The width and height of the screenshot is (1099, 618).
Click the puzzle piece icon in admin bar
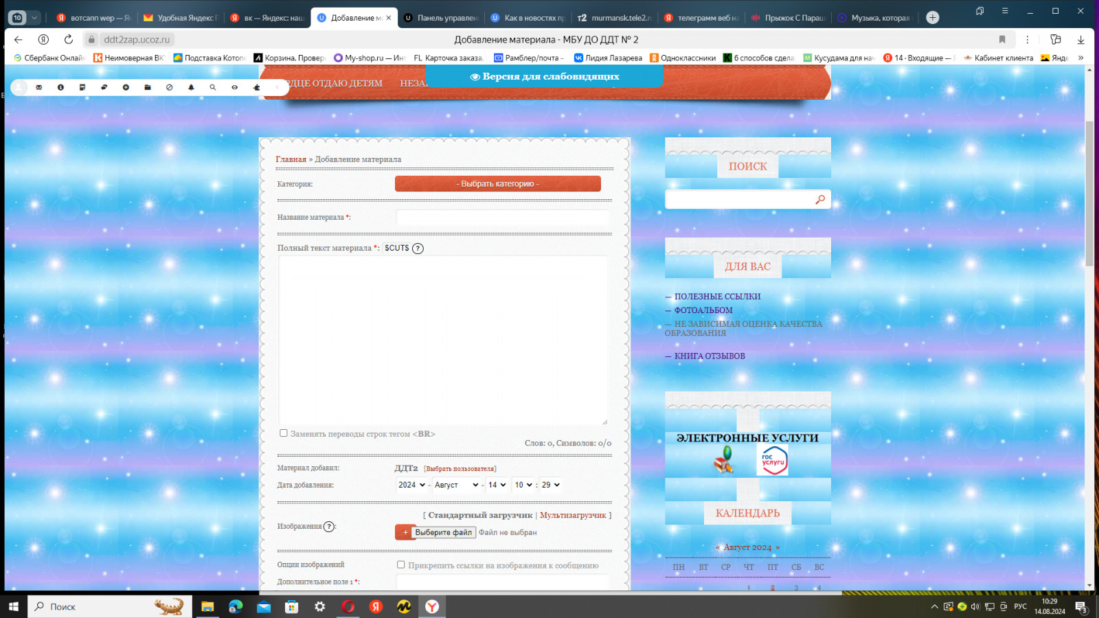tap(257, 87)
